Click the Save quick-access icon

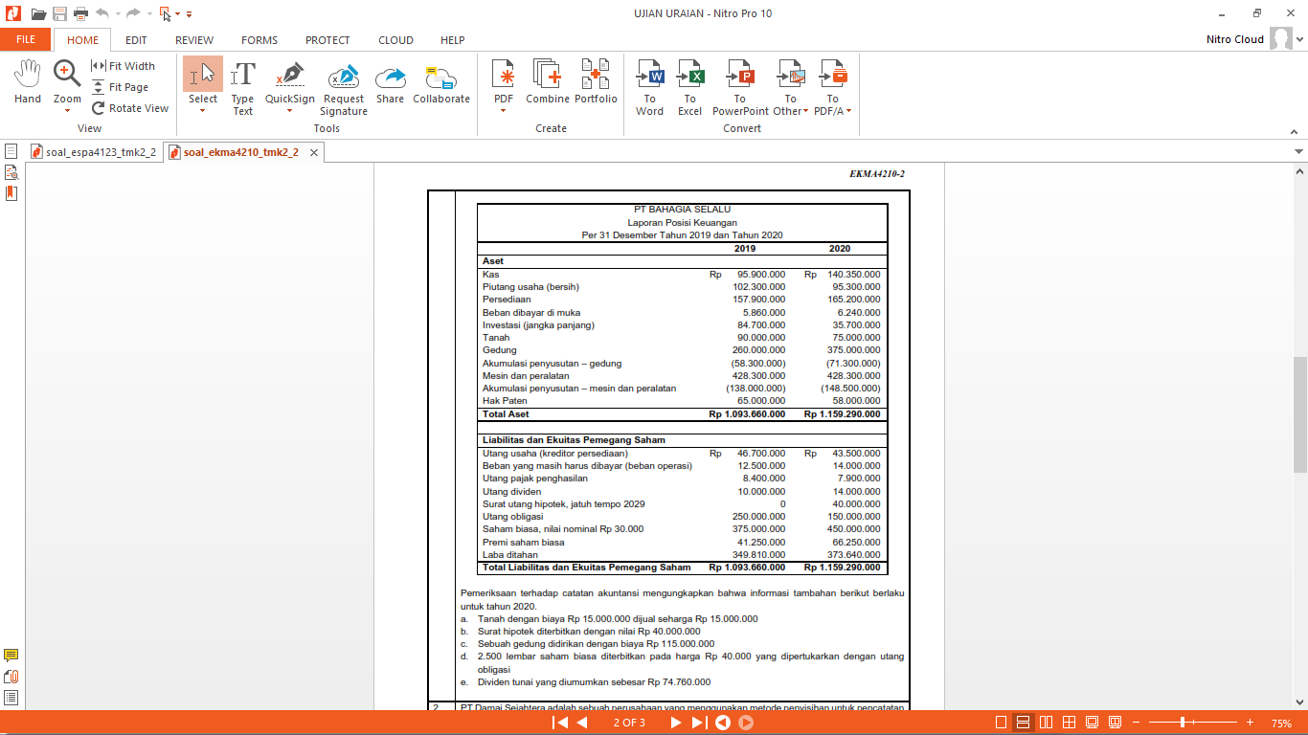click(x=59, y=13)
